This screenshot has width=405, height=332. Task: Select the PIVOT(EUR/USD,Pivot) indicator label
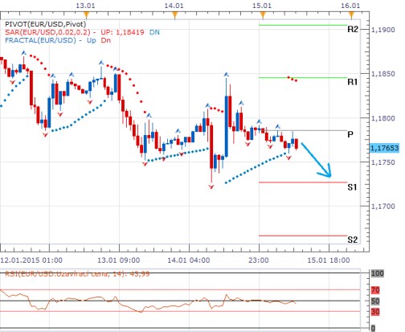pyautogui.click(x=46, y=24)
